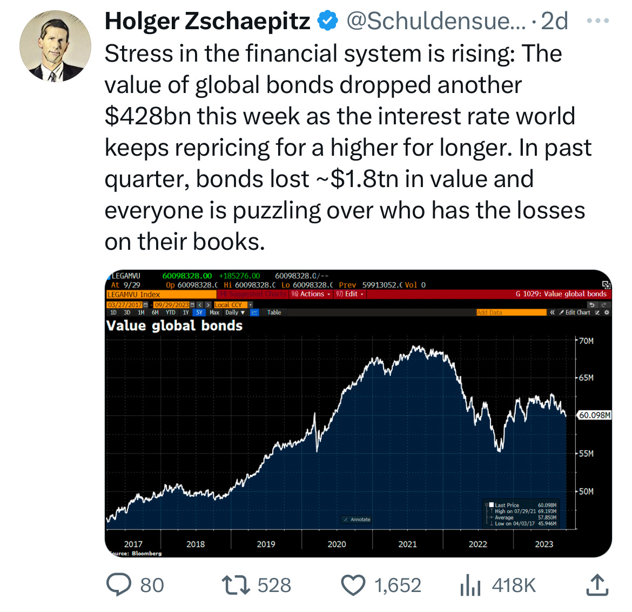Screen dimensions: 632x612
Task: Open the Actions dropdown in chart
Action: [311, 294]
